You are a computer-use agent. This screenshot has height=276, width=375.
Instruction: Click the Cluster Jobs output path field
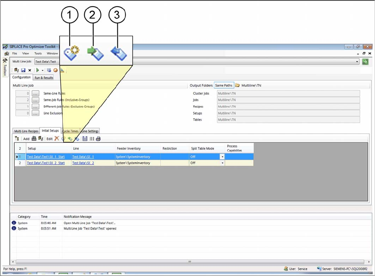point(288,94)
